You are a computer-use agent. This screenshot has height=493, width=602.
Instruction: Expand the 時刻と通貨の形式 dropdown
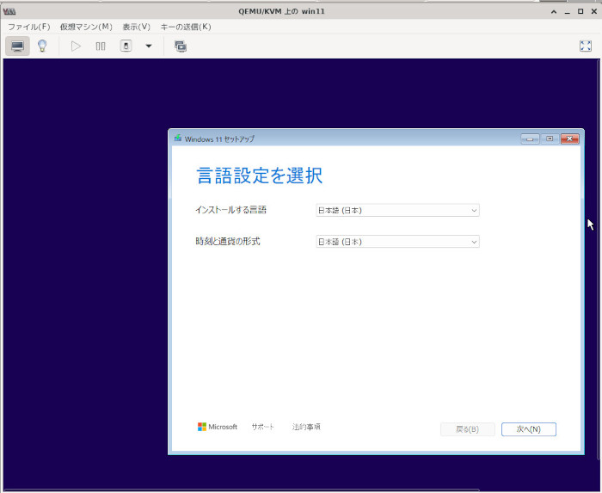[397, 242]
